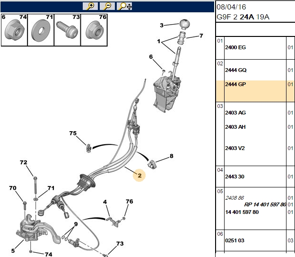Click row index 03 in parts list
Viewport: 295px width, 257px height.
[220, 106]
